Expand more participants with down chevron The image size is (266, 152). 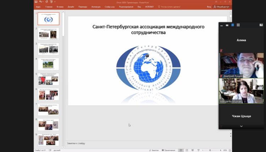coord(241,126)
